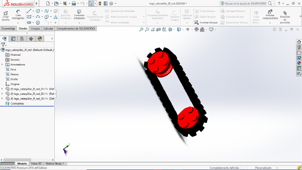
Task: Select the Spline sketch tool
Action: [46, 11]
